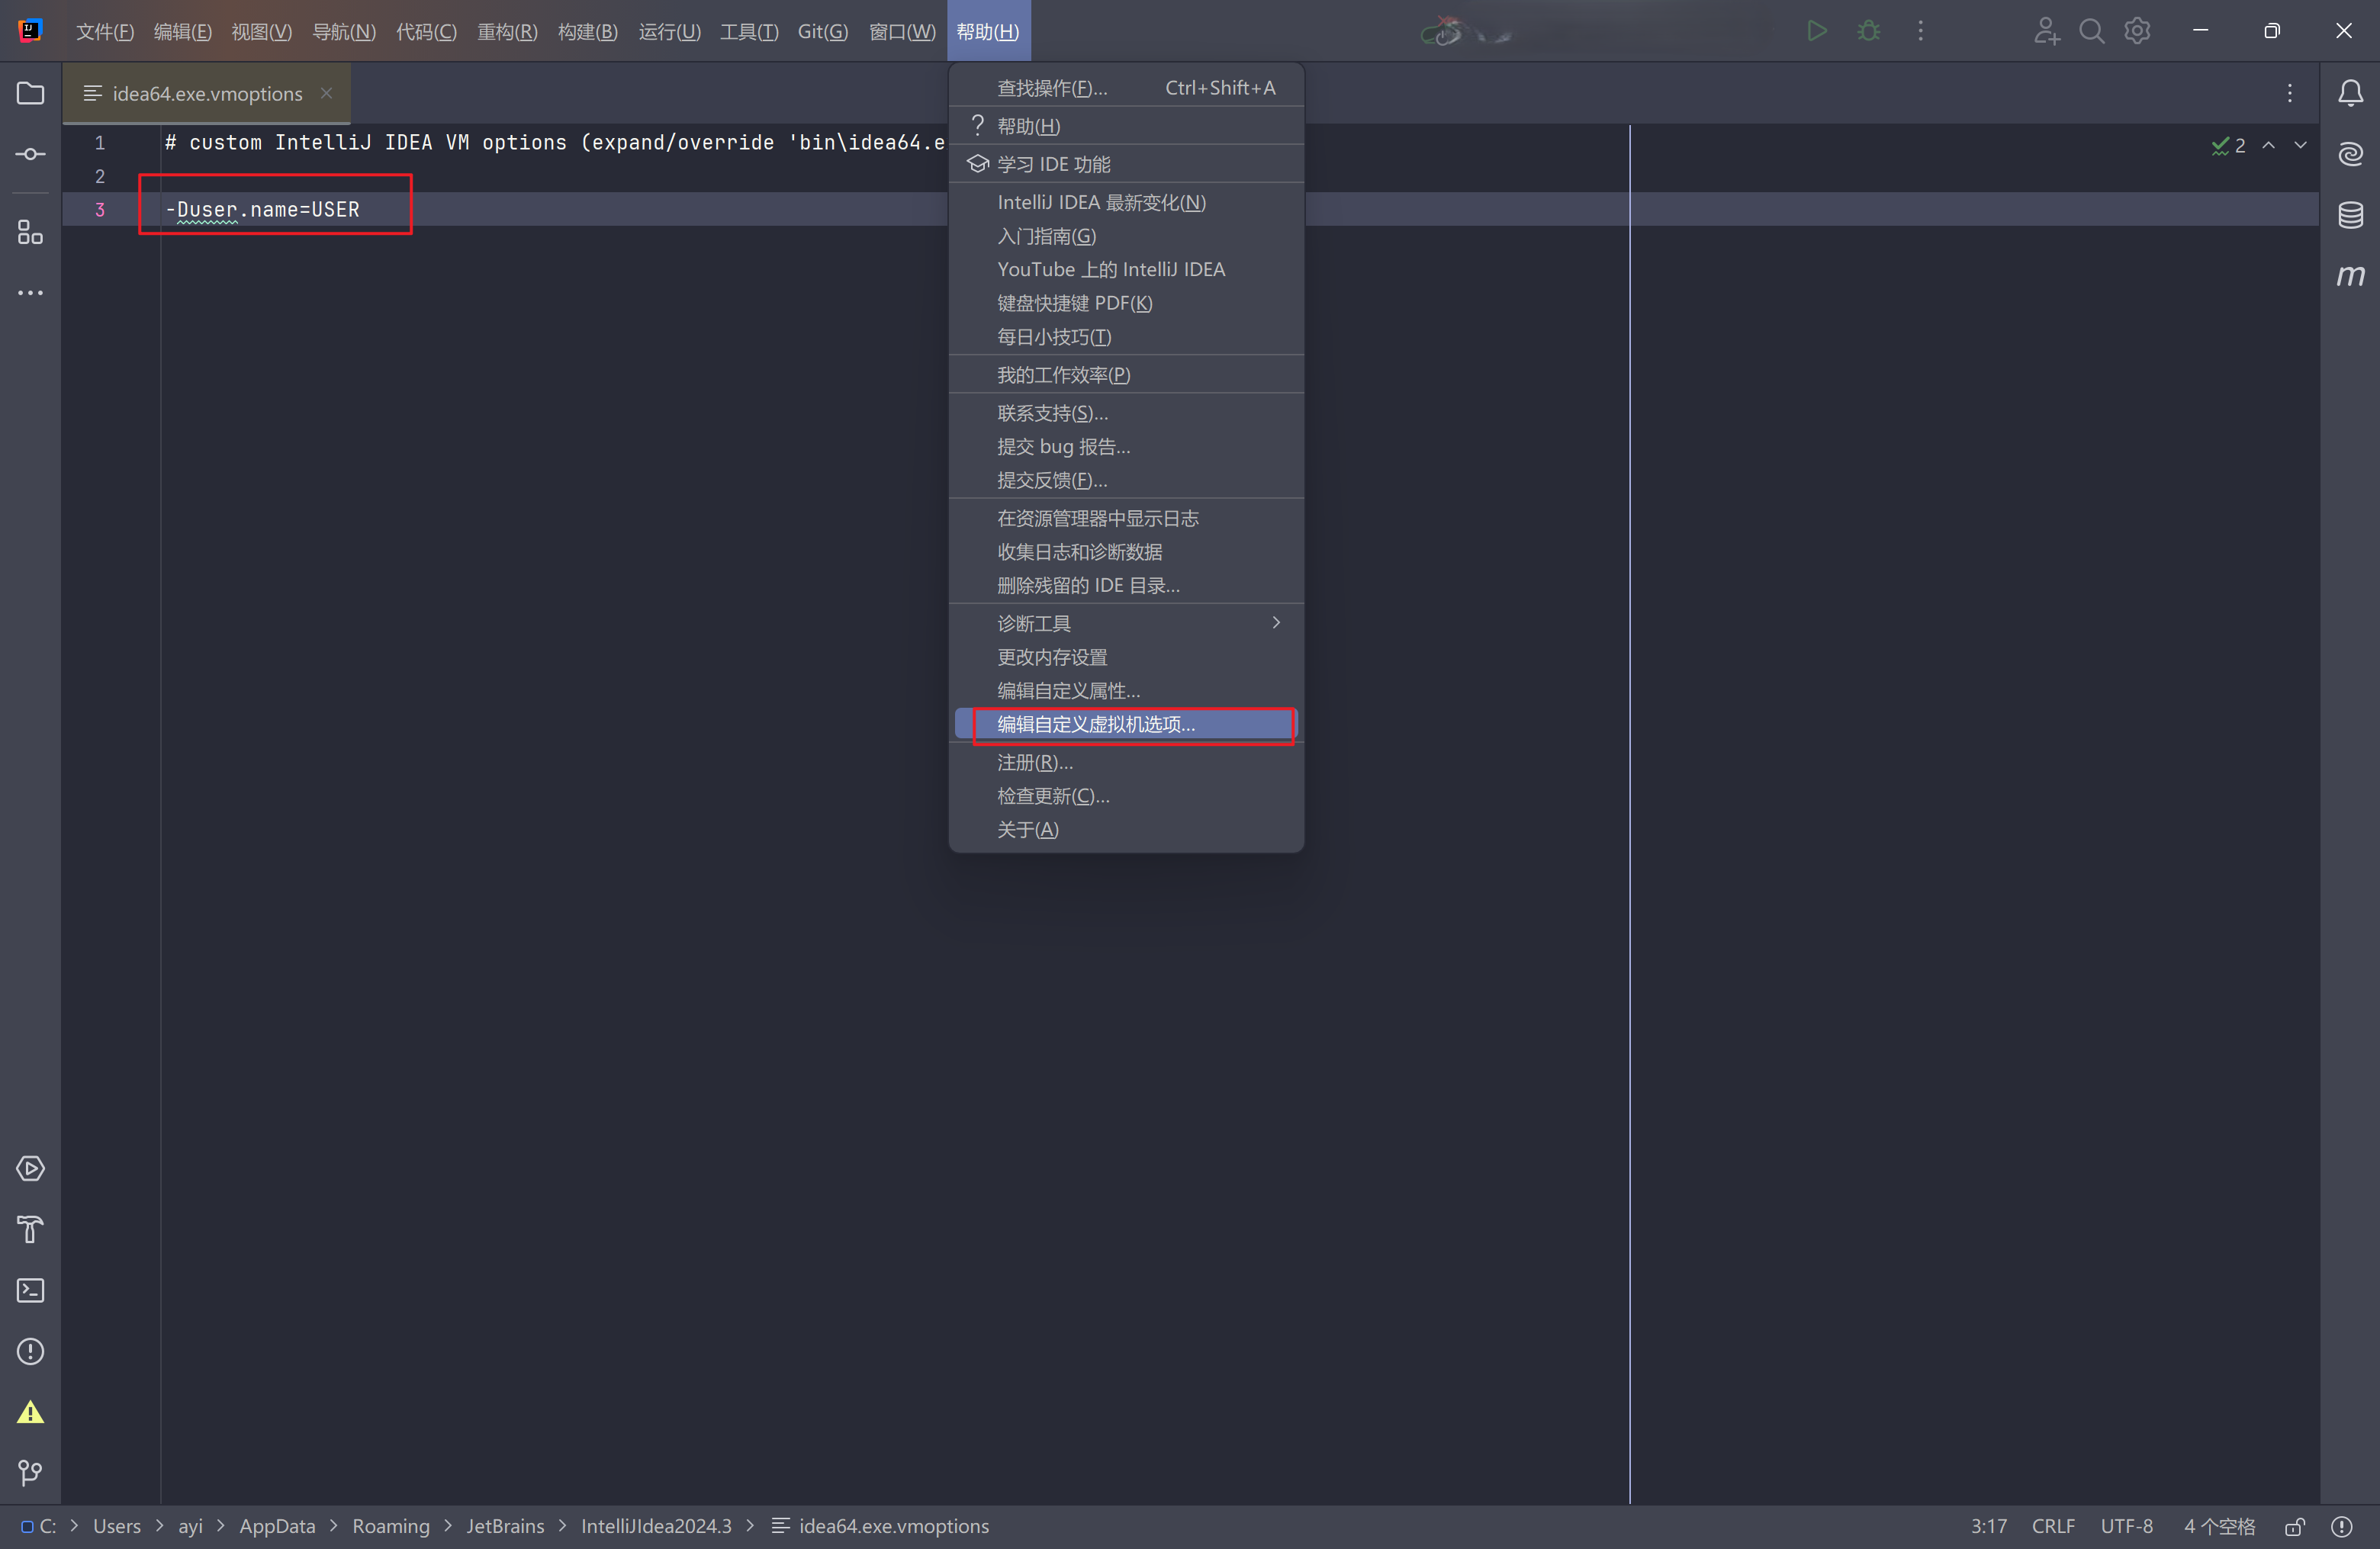Image resolution: width=2380 pixels, height=1549 pixels.
Task: Choose 键盘快捷键 PDF(K) menu entry
Action: [x=1126, y=303]
